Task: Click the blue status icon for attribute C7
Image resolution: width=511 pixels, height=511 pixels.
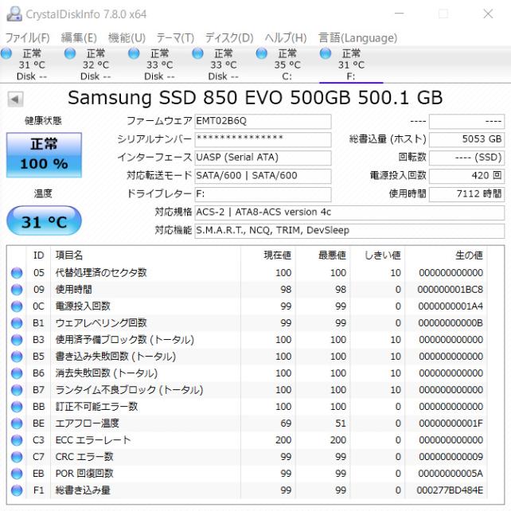Action: [17, 457]
